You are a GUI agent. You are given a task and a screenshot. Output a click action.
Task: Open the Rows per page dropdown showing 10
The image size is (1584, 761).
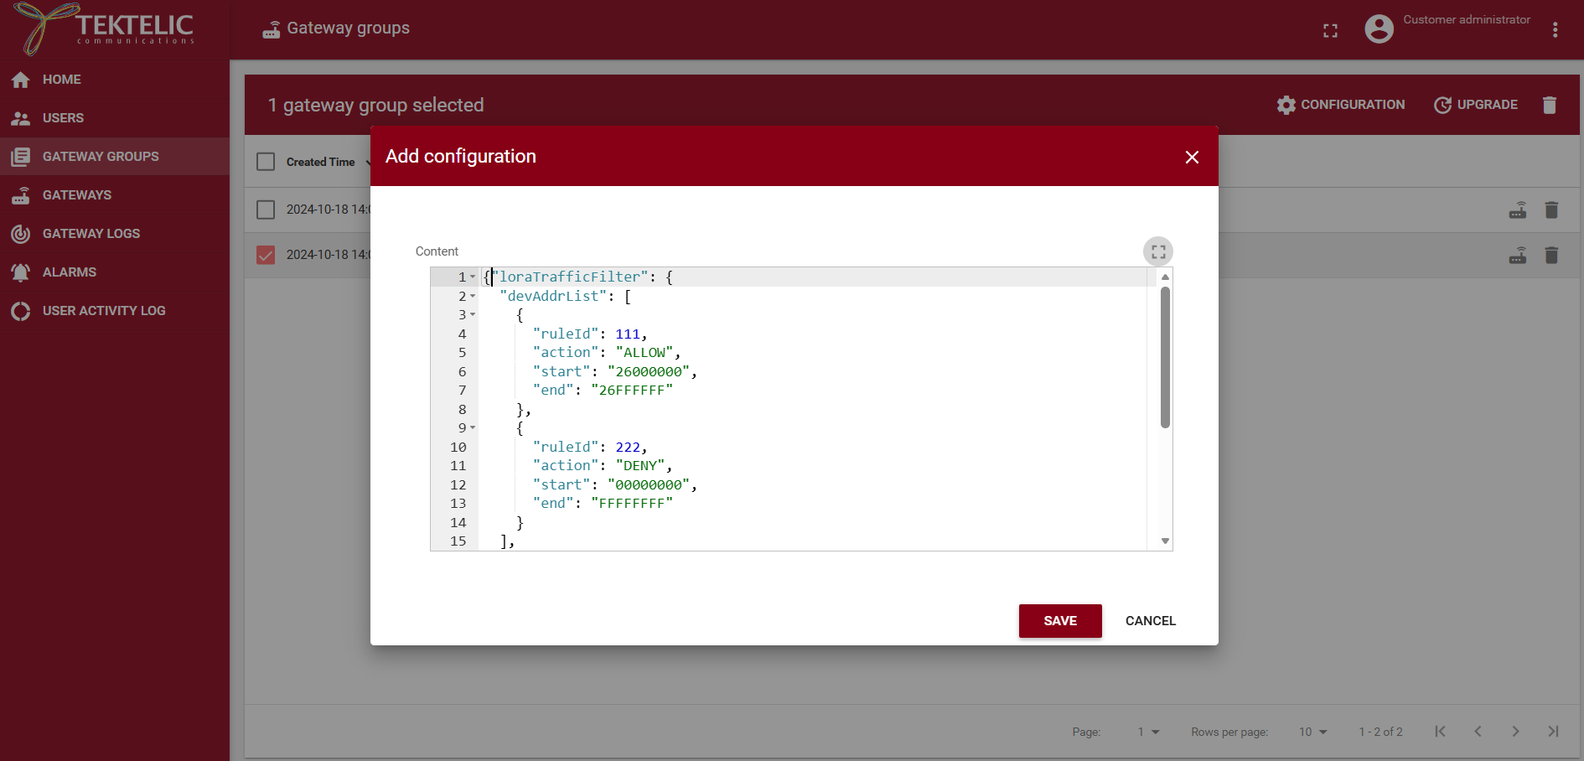click(1313, 732)
